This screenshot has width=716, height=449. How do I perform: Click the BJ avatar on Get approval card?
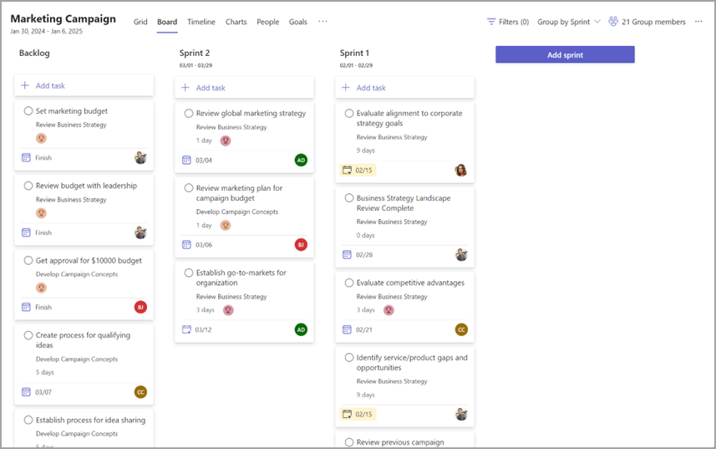[140, 307]
